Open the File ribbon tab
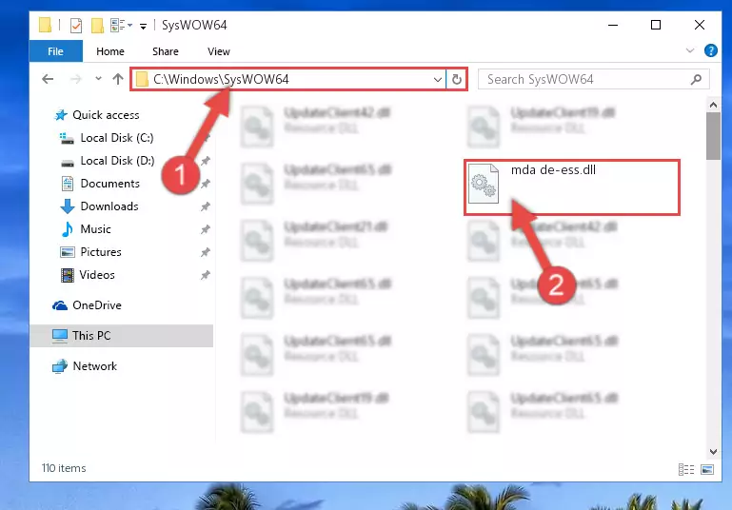Screen dimensions: 732x510 click(55, 51)
